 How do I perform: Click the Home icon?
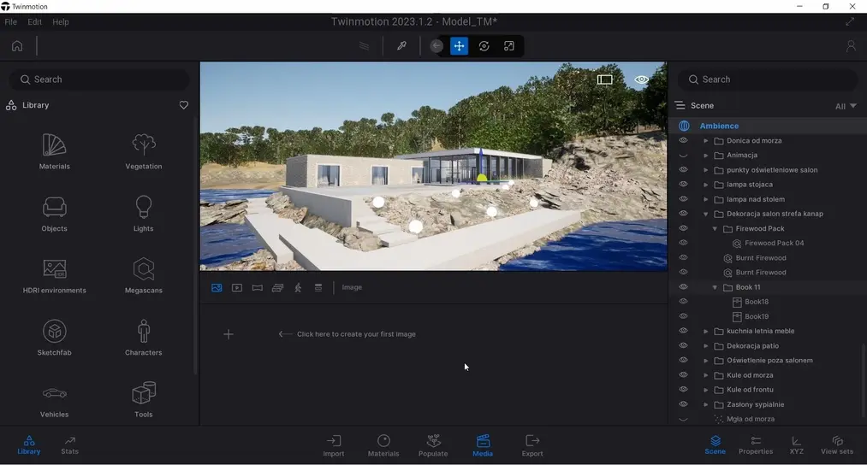(17, 46)
